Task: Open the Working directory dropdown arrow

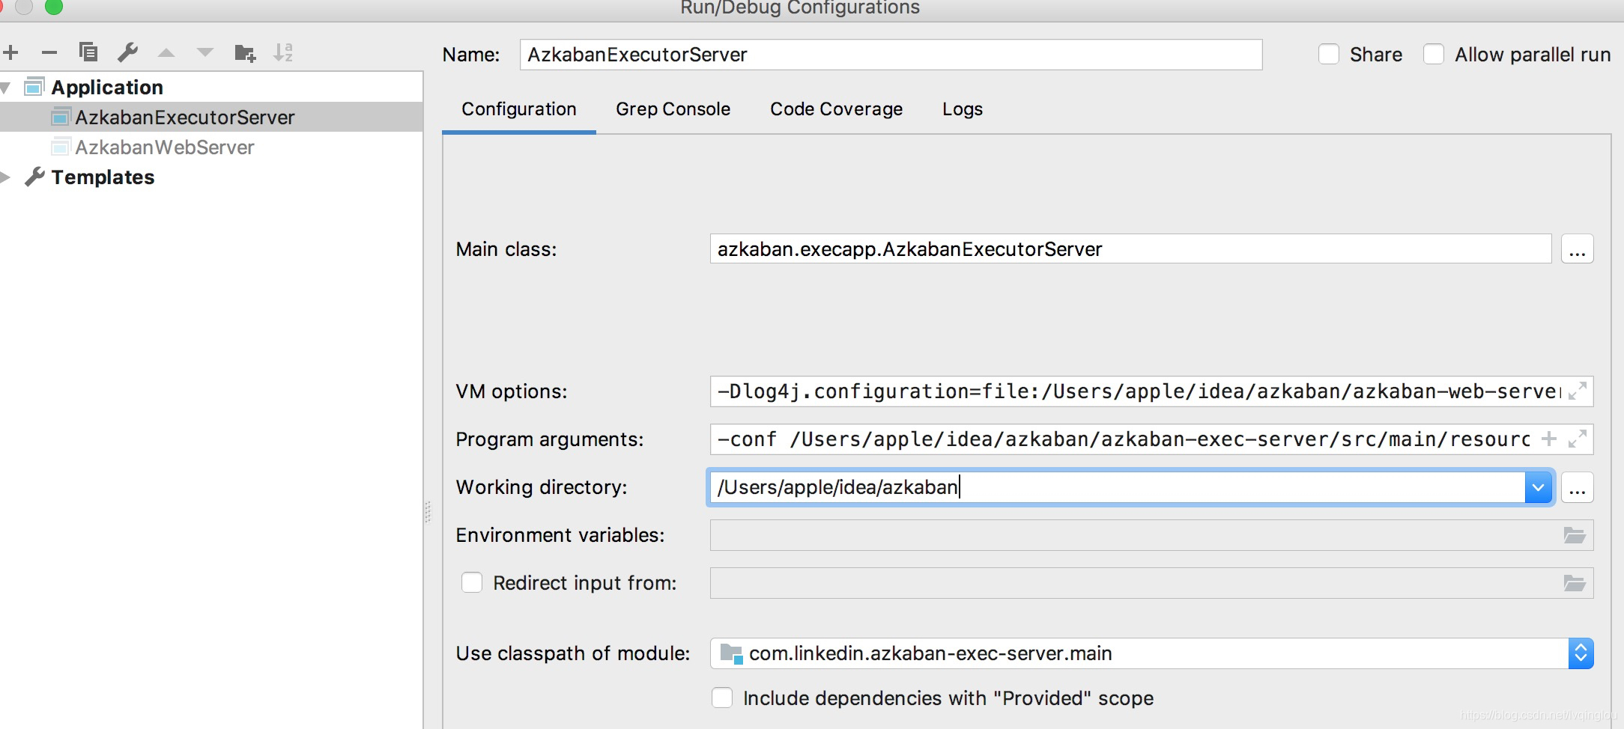Action: pos(1539,488)
